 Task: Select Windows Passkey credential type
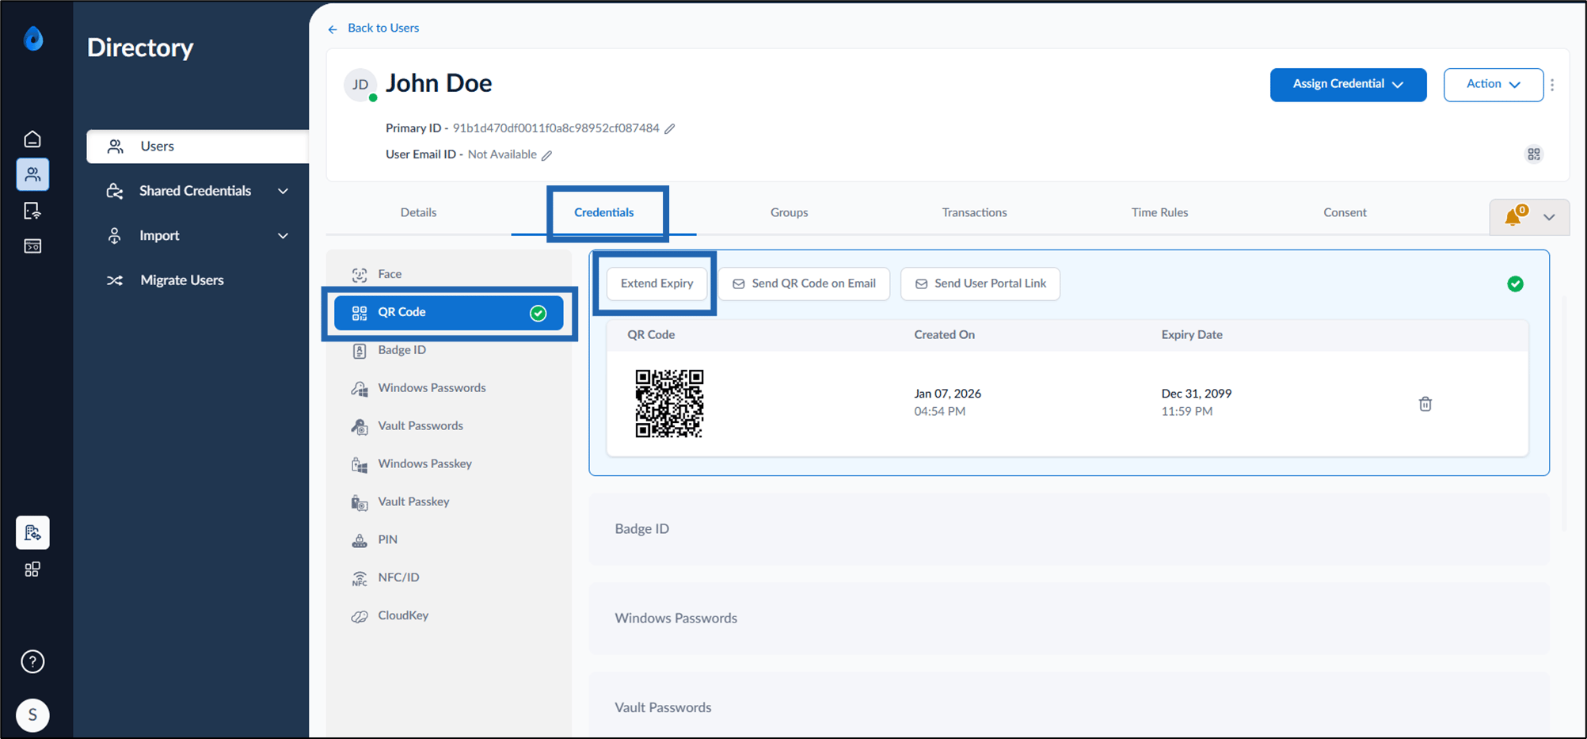449,464
